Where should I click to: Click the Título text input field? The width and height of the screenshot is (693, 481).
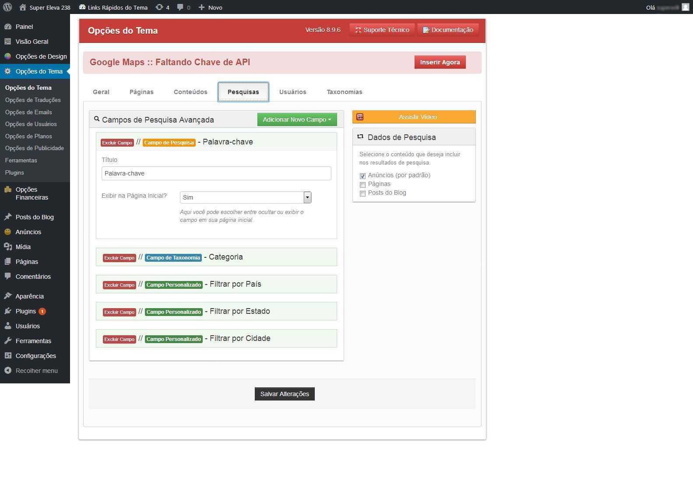tap(216, 173)
